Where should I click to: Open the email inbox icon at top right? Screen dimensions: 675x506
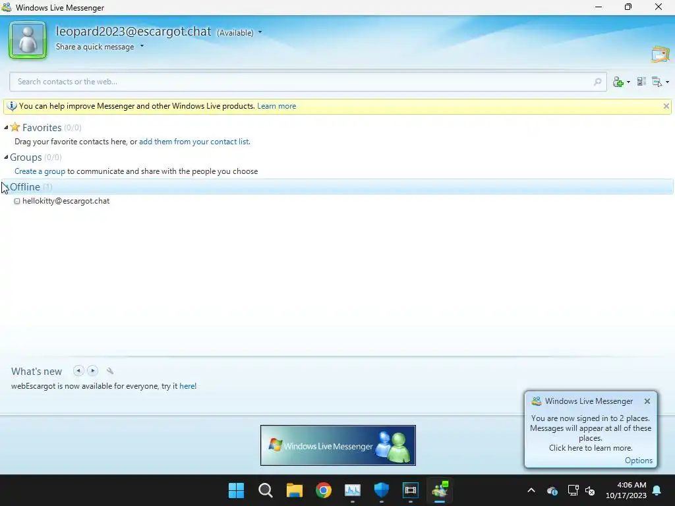click(x=660, y=54)
